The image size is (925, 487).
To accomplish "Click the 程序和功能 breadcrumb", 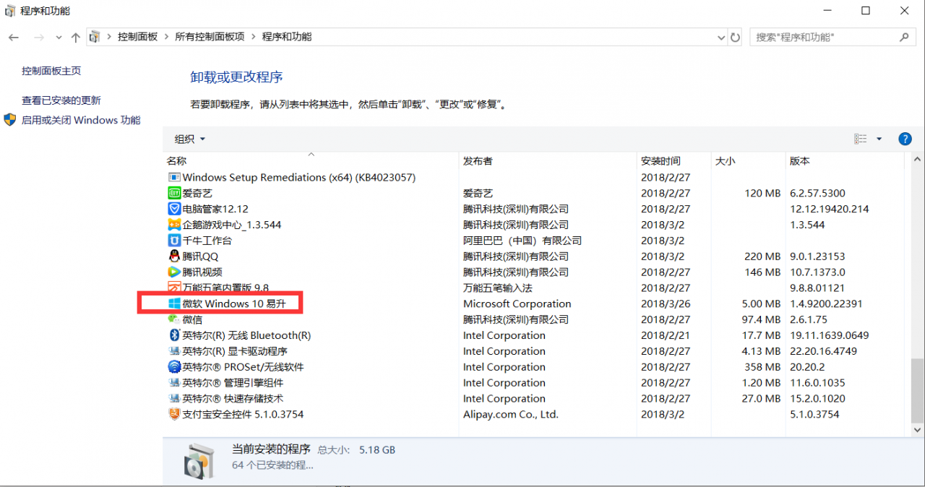I will (x=287, y=37).
